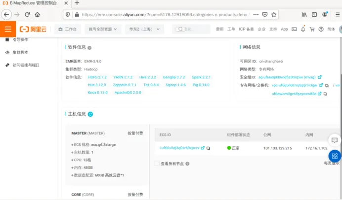Refresh 主机信息 with the blue circular icon
The height and width of the screenshot is (200, 342).
(90, 114)
